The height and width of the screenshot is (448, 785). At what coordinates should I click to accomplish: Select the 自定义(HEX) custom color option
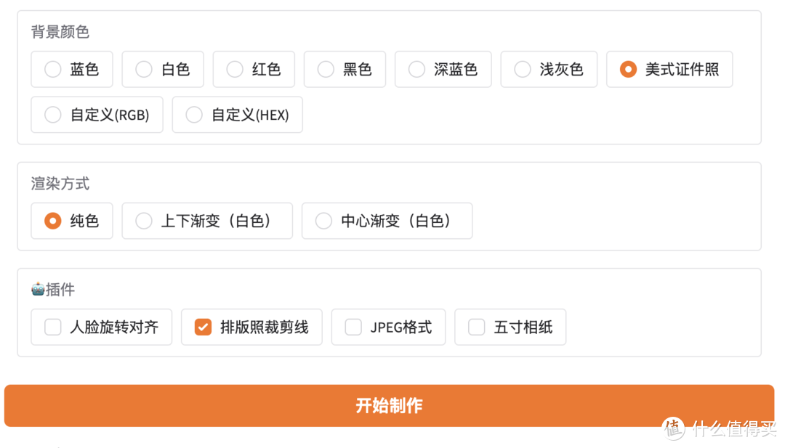(x=237, y=114)
